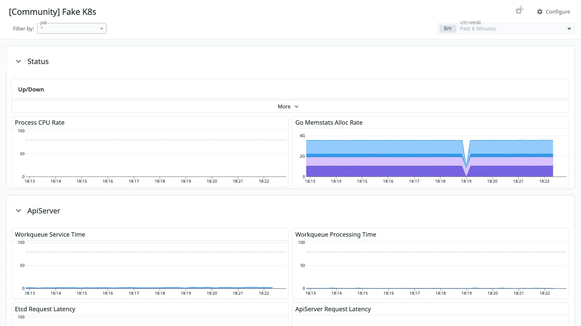
Task: Expand the More button under Up/Down
Action: tap(288, 107)
